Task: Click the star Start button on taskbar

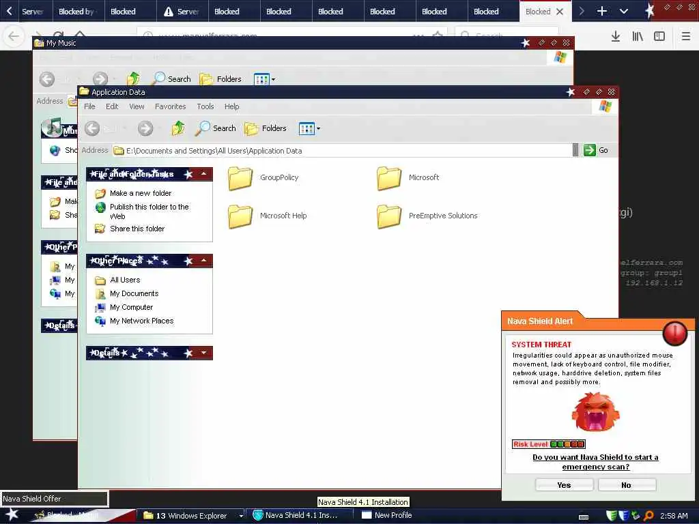Action: pyautogui.click(x=12, y=515)
